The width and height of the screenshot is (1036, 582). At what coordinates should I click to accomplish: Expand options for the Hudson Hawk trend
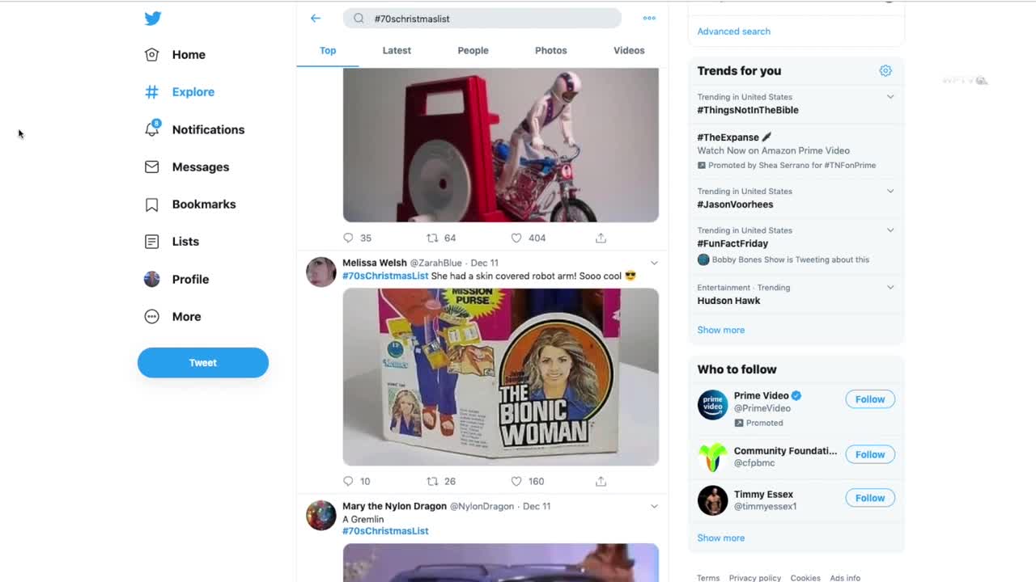click(890, 288)
